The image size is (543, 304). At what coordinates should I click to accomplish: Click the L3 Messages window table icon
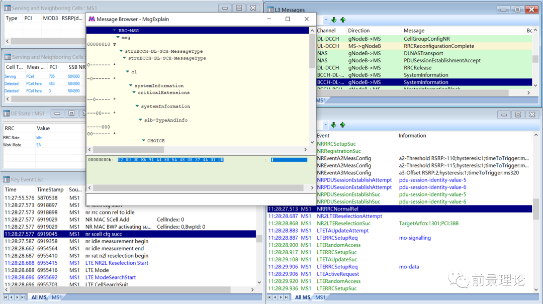point(270,10)
